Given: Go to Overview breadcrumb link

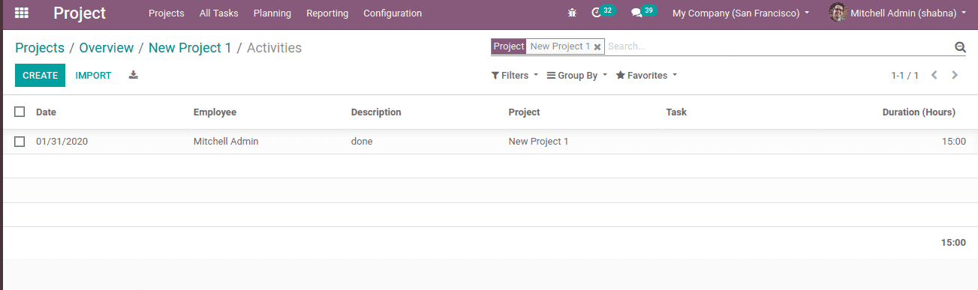Looking at the screenshot, I should (x=107, y=48).
